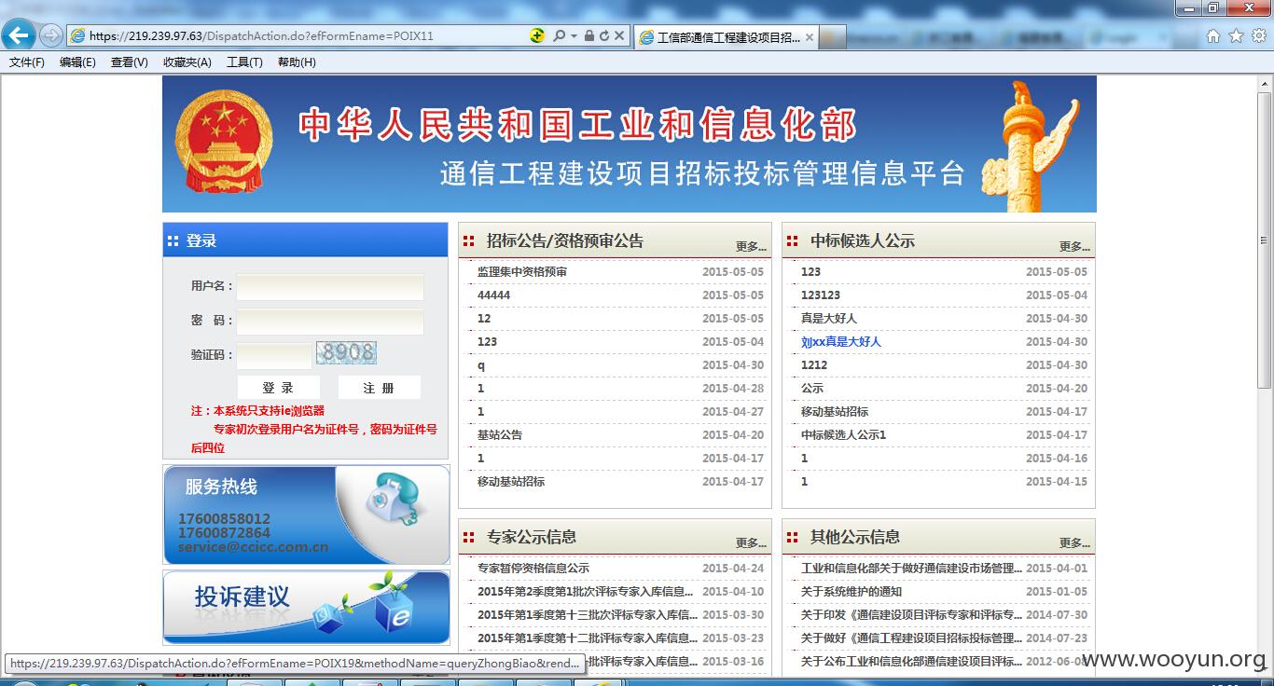Open the 收藏夹(A) menu
The width and height of the screenshot is (1274, 686).
point(187,62)
